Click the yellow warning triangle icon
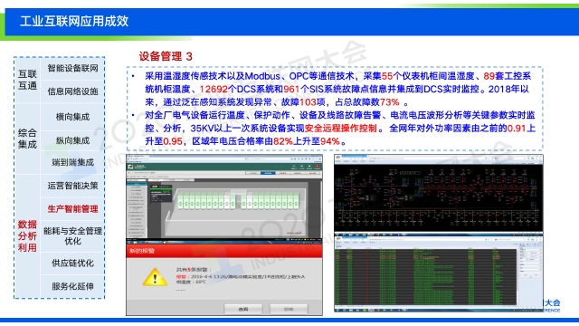Screen dimensions: 579x326 [155, 277]
